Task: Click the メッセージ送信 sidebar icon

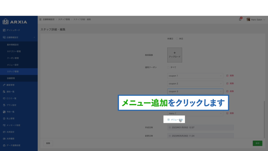Action: pyautogui.click(x=4, y=125)
